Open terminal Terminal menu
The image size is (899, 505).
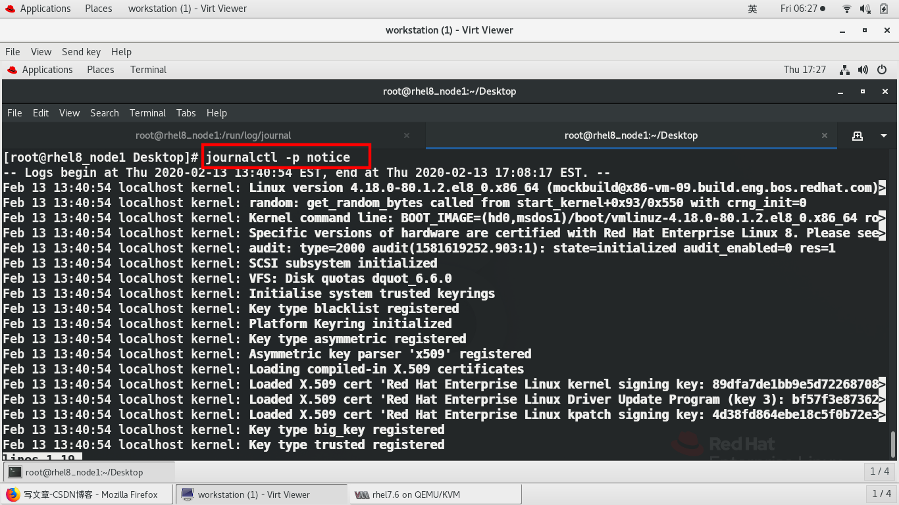[x=147, y=113]
